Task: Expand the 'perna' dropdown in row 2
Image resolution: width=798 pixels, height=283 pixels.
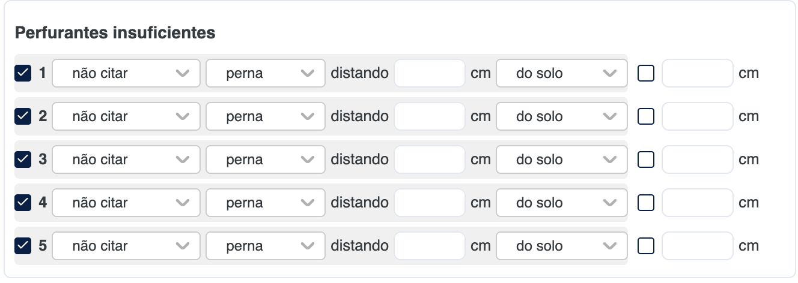Action: click(266, 116)
